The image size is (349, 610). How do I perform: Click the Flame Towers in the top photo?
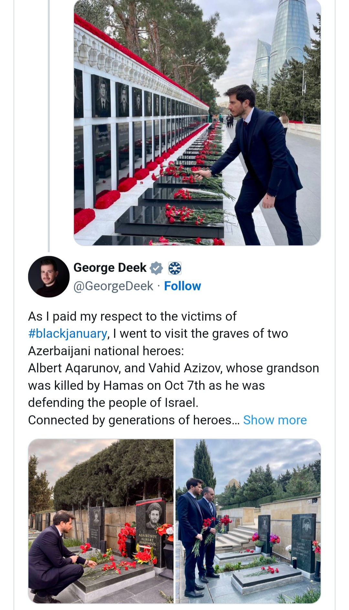(x=282, y=48)
